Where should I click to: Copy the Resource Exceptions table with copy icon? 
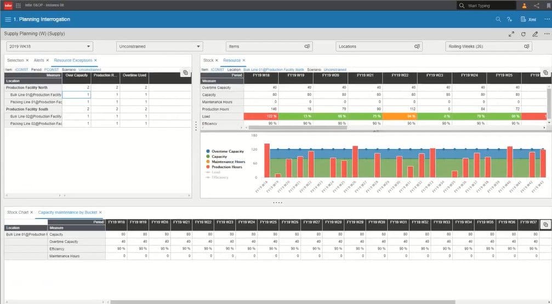(185, 73)
